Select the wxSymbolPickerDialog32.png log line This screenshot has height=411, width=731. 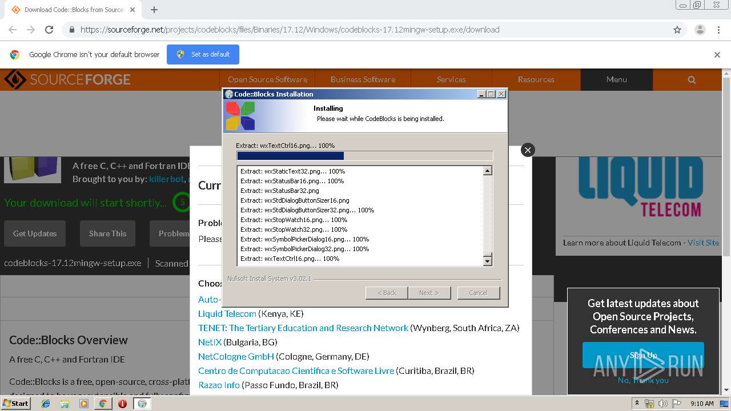point(304,249)
